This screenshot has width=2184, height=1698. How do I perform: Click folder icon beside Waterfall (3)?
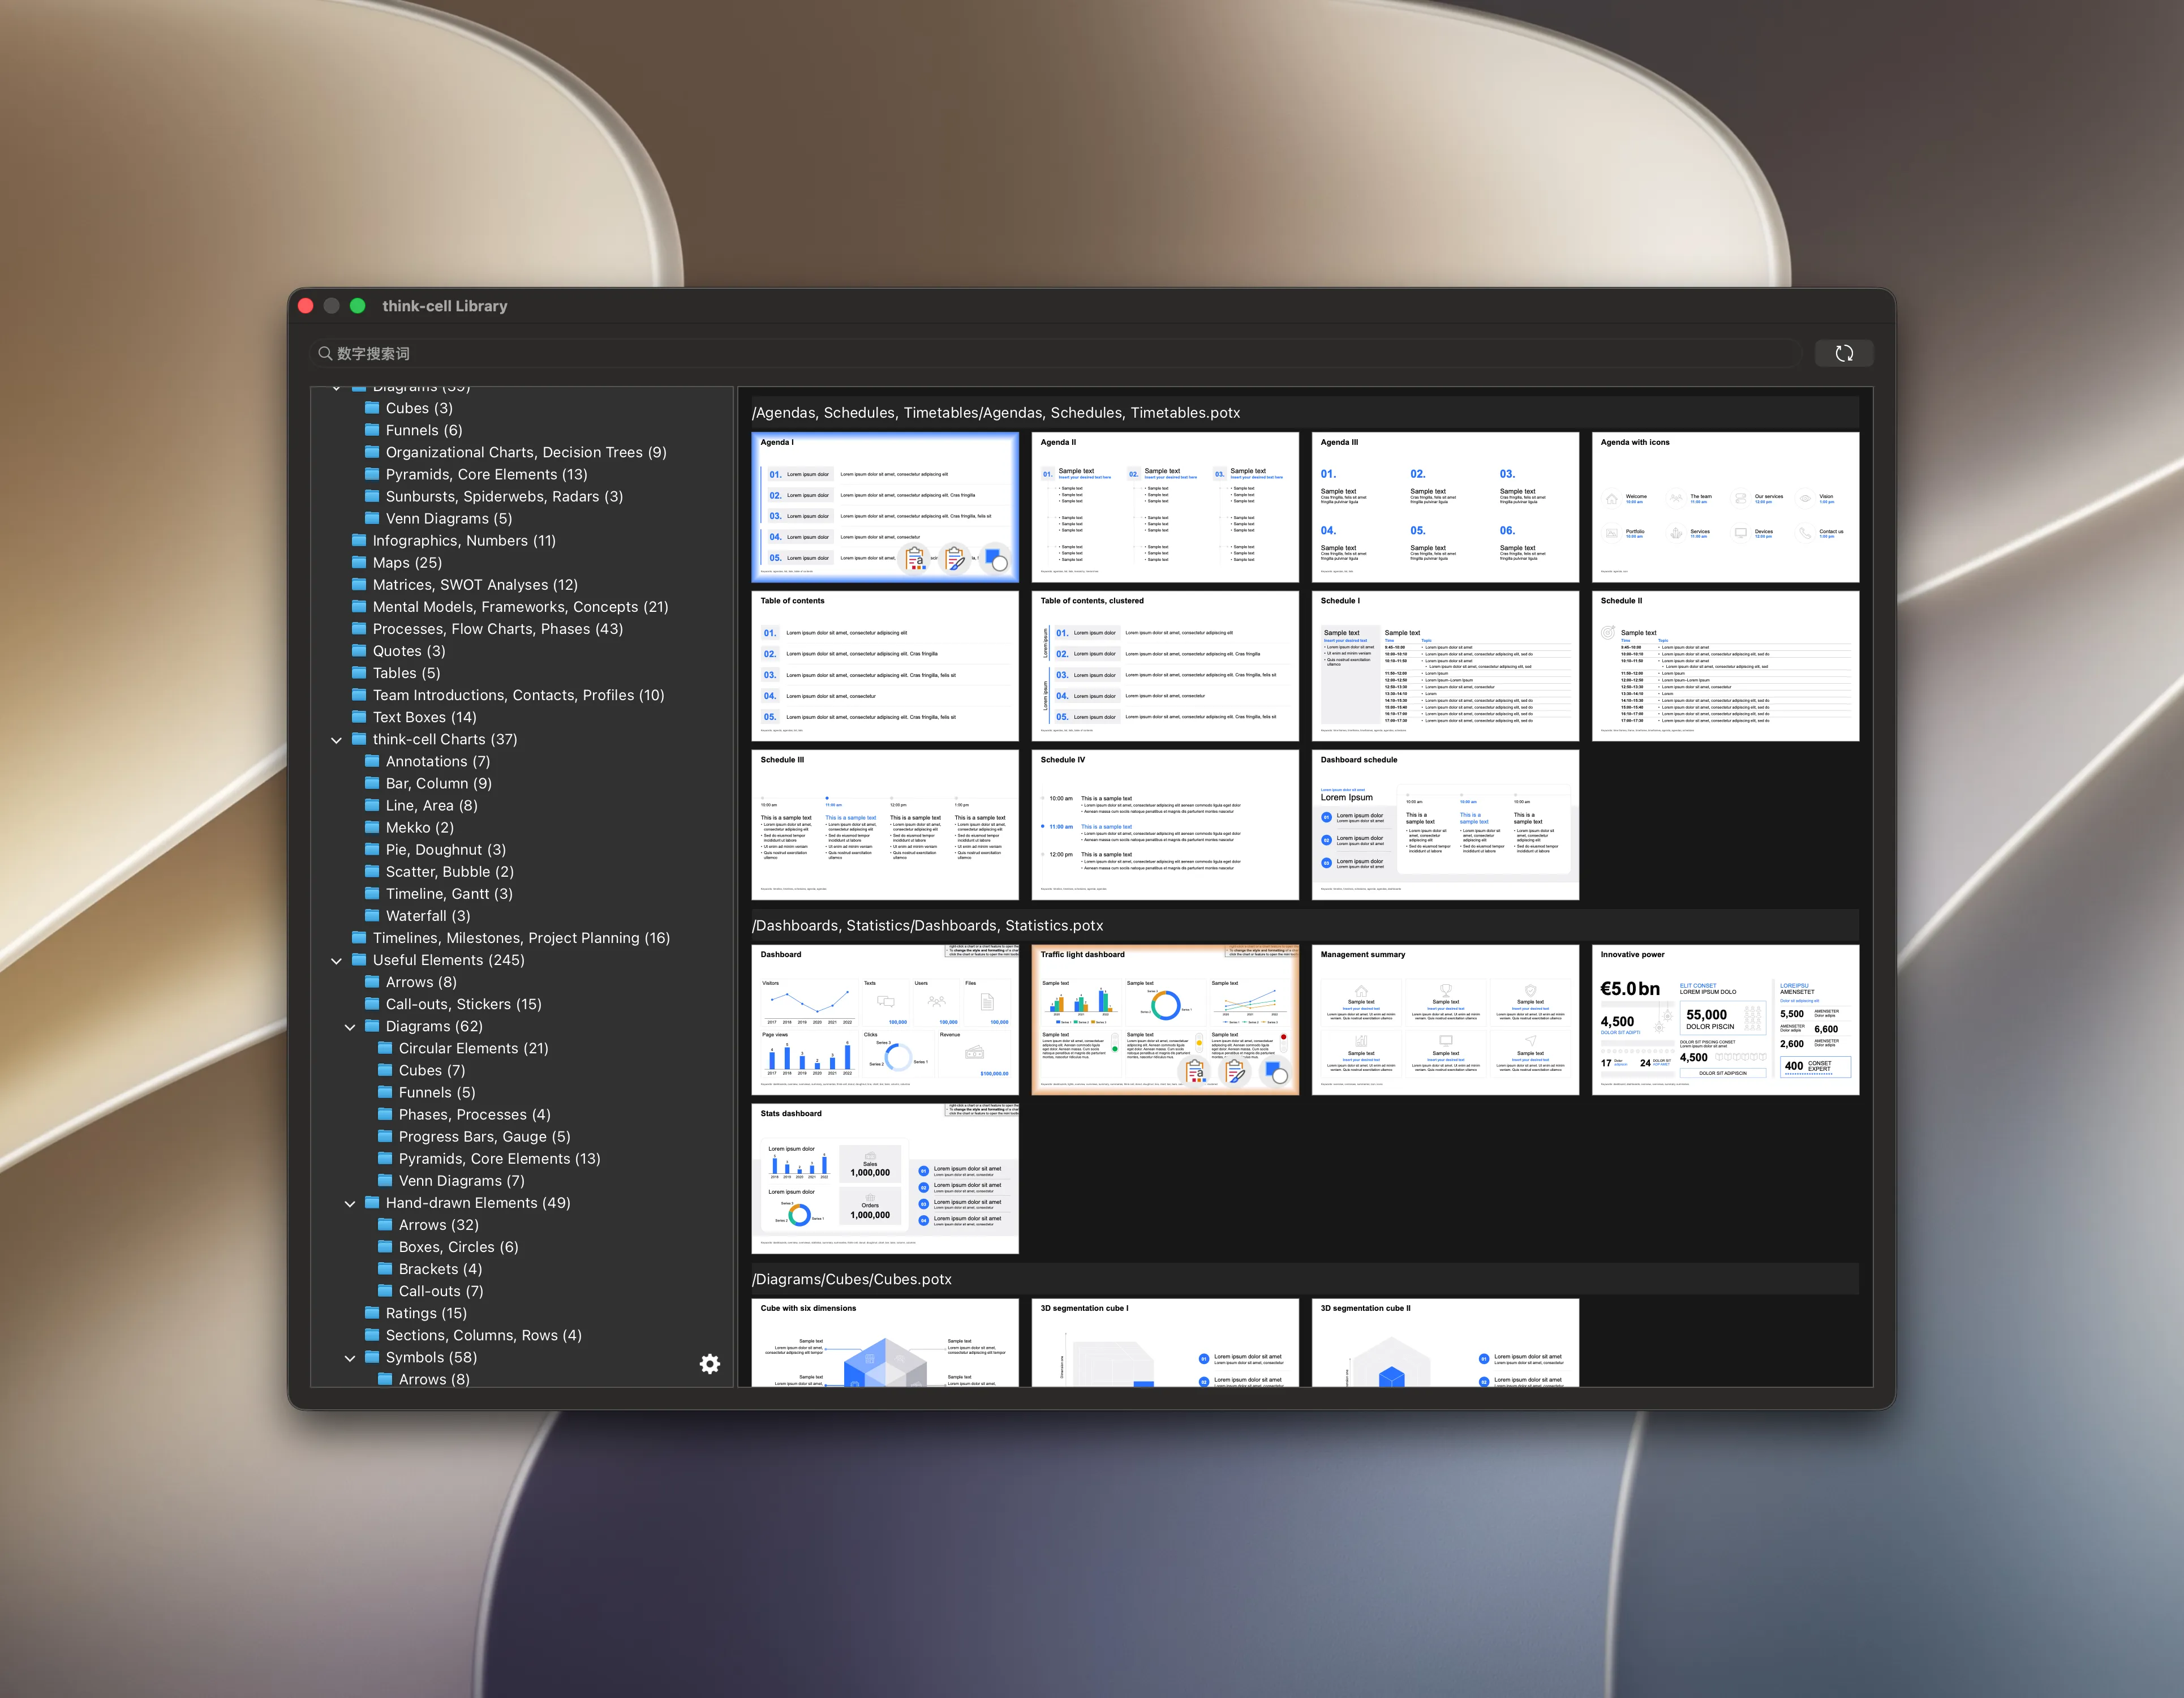372,916
